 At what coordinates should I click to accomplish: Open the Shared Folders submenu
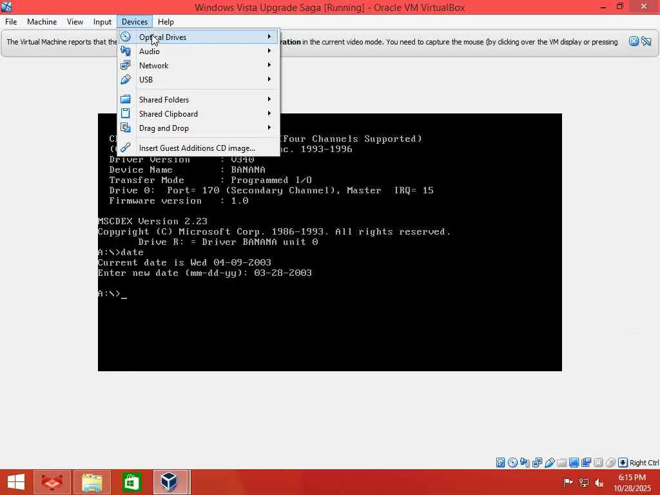pos(199,99)
